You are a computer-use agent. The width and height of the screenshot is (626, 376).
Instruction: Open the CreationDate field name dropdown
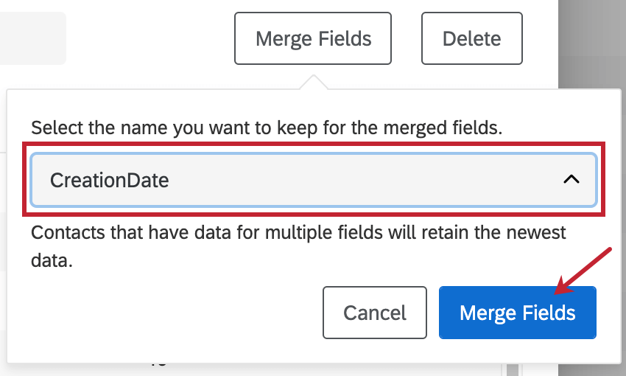(x=314, y=180)
